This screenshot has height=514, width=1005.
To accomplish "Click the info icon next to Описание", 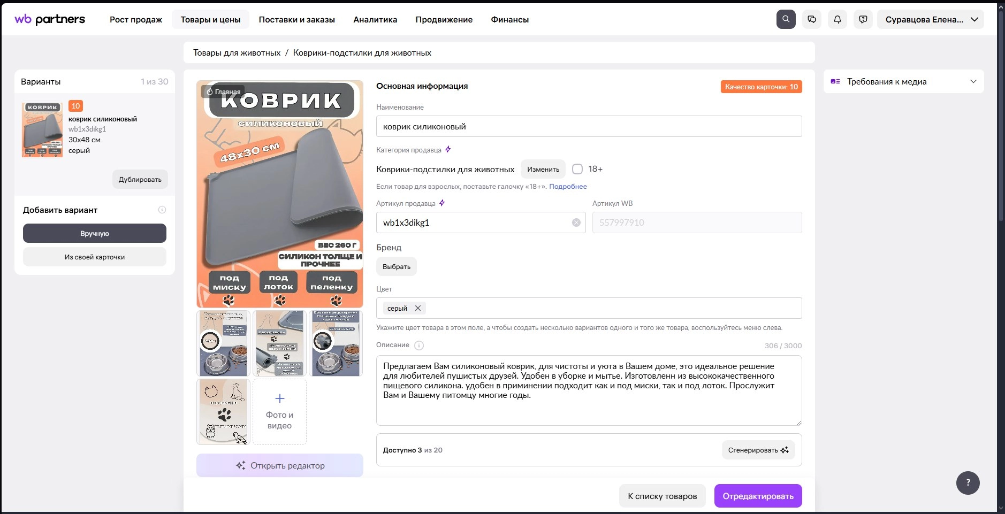I will (419, 346).
